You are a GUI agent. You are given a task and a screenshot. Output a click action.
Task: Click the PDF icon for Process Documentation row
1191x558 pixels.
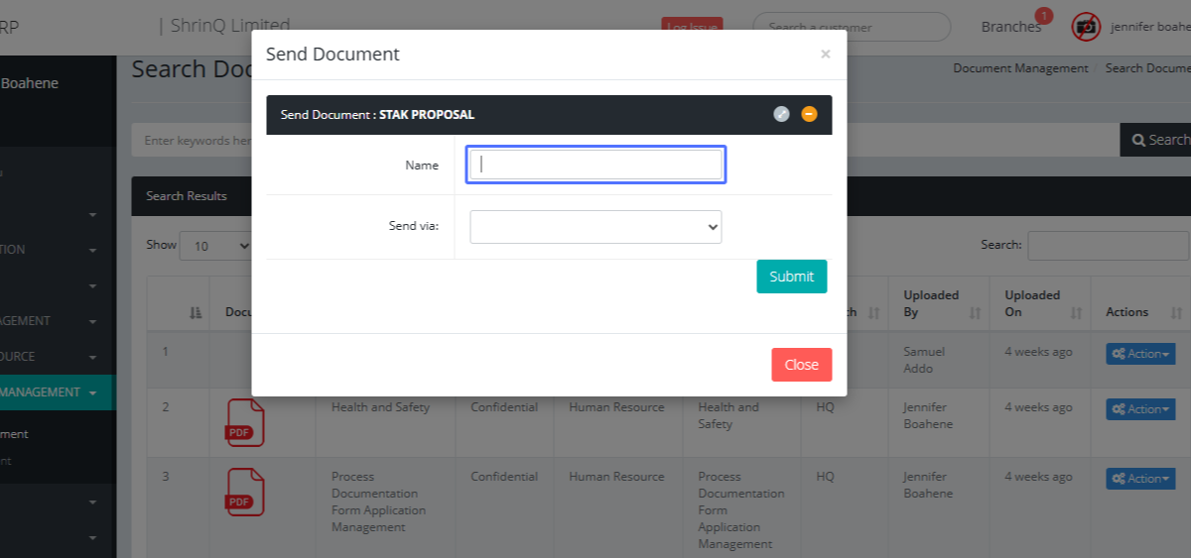245,493
